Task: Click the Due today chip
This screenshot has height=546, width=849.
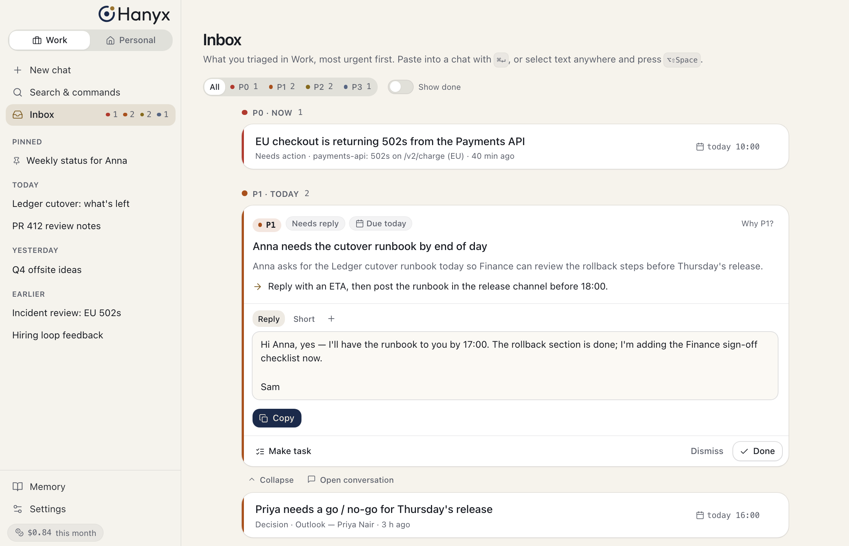Action: [381, 223]
